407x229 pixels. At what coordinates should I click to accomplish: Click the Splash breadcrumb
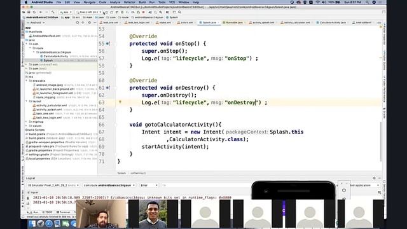tap(172, 17)
